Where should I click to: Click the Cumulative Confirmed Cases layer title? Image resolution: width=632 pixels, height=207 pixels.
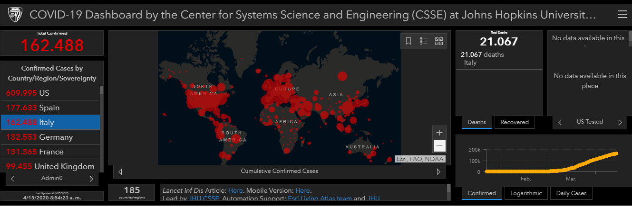[x=280, y=171]
